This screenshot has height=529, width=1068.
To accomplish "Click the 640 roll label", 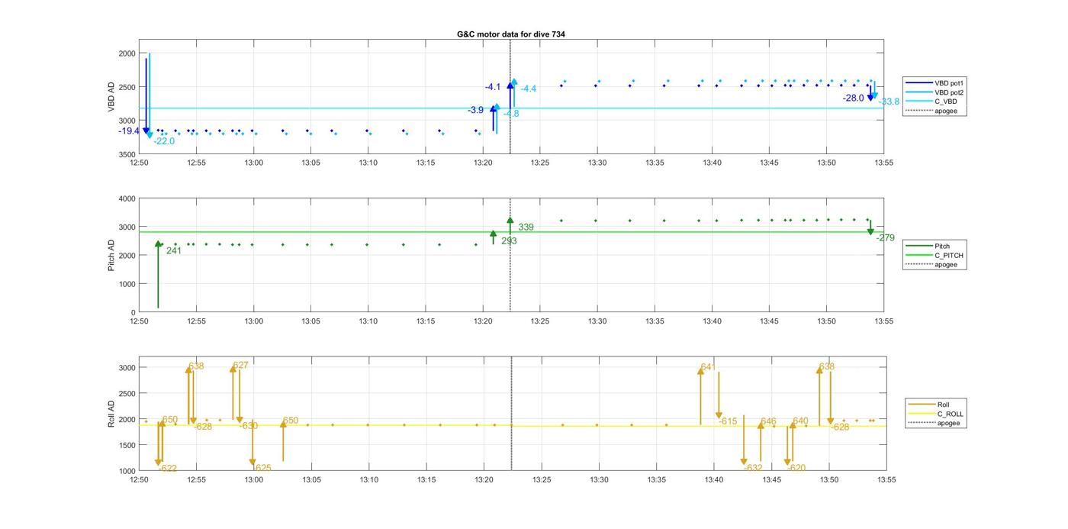I will pos(800,421).
